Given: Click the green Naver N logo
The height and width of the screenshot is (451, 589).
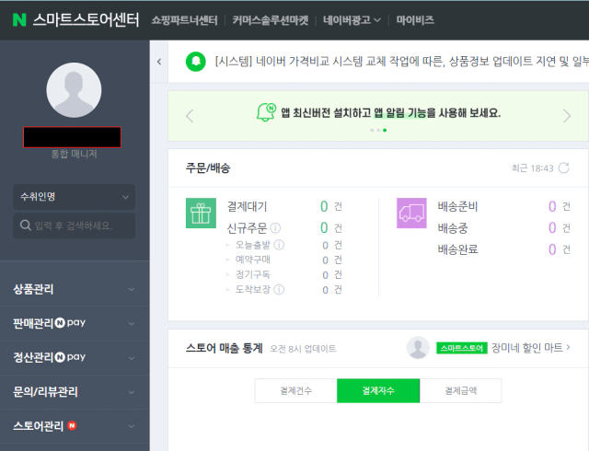Looking at the screenshot, I should [19, 20].
